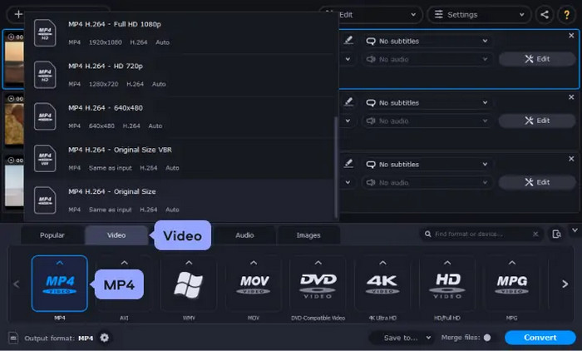Open second file's No subtitles dropdown
The width and height of the screenshot is (582, 351).
tap(427, 102)
